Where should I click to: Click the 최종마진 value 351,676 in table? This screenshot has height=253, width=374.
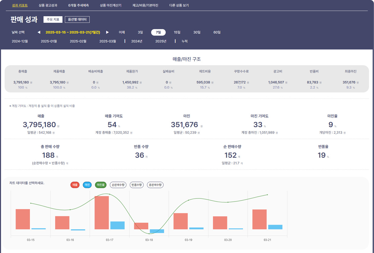coord(349,82)
